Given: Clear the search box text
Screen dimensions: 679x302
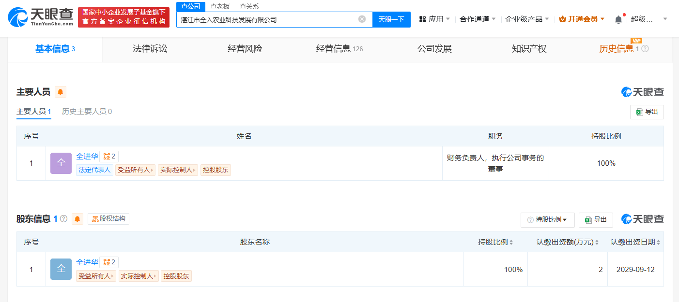Looking at the screenshot, I should [x=362, y=19].
